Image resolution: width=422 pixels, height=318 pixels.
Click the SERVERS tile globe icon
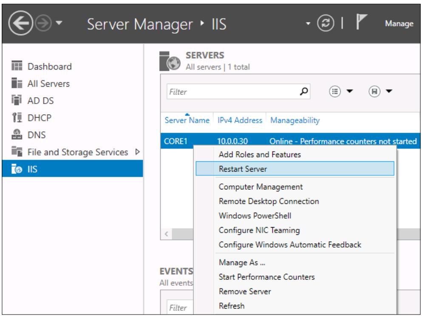coord(170,61)
